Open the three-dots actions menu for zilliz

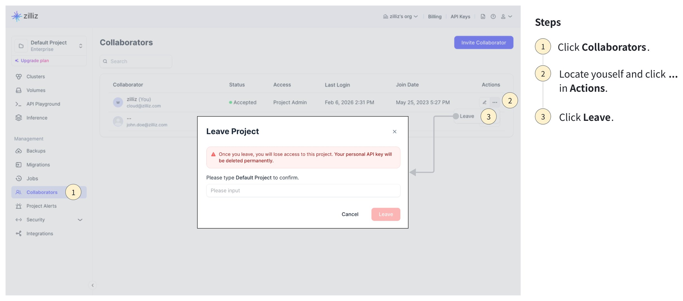pos(495,102)
